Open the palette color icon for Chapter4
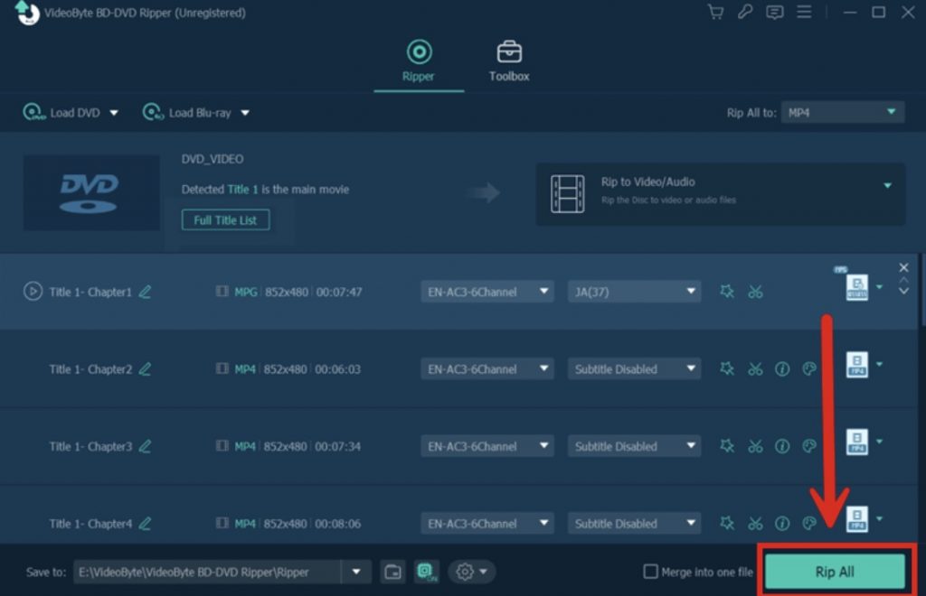This screenshot has width=926, height=596. (x=810, y=523)
